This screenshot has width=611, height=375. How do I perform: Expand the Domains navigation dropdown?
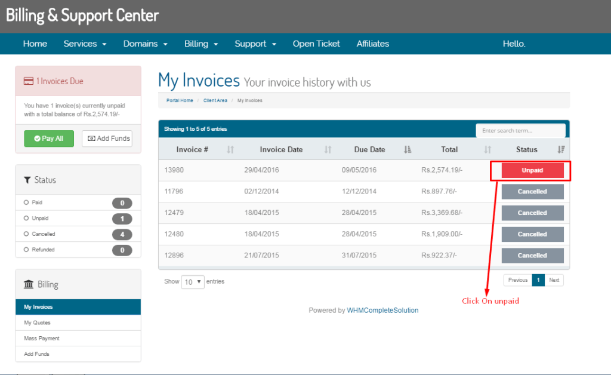click(x=145, y=44)
